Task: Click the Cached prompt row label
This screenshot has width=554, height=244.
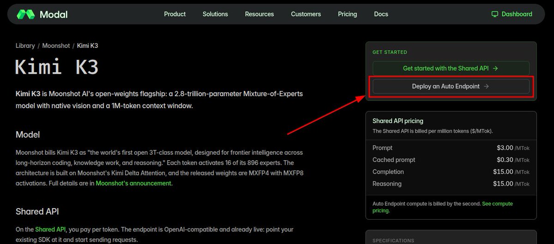Action: click(394, 160)
